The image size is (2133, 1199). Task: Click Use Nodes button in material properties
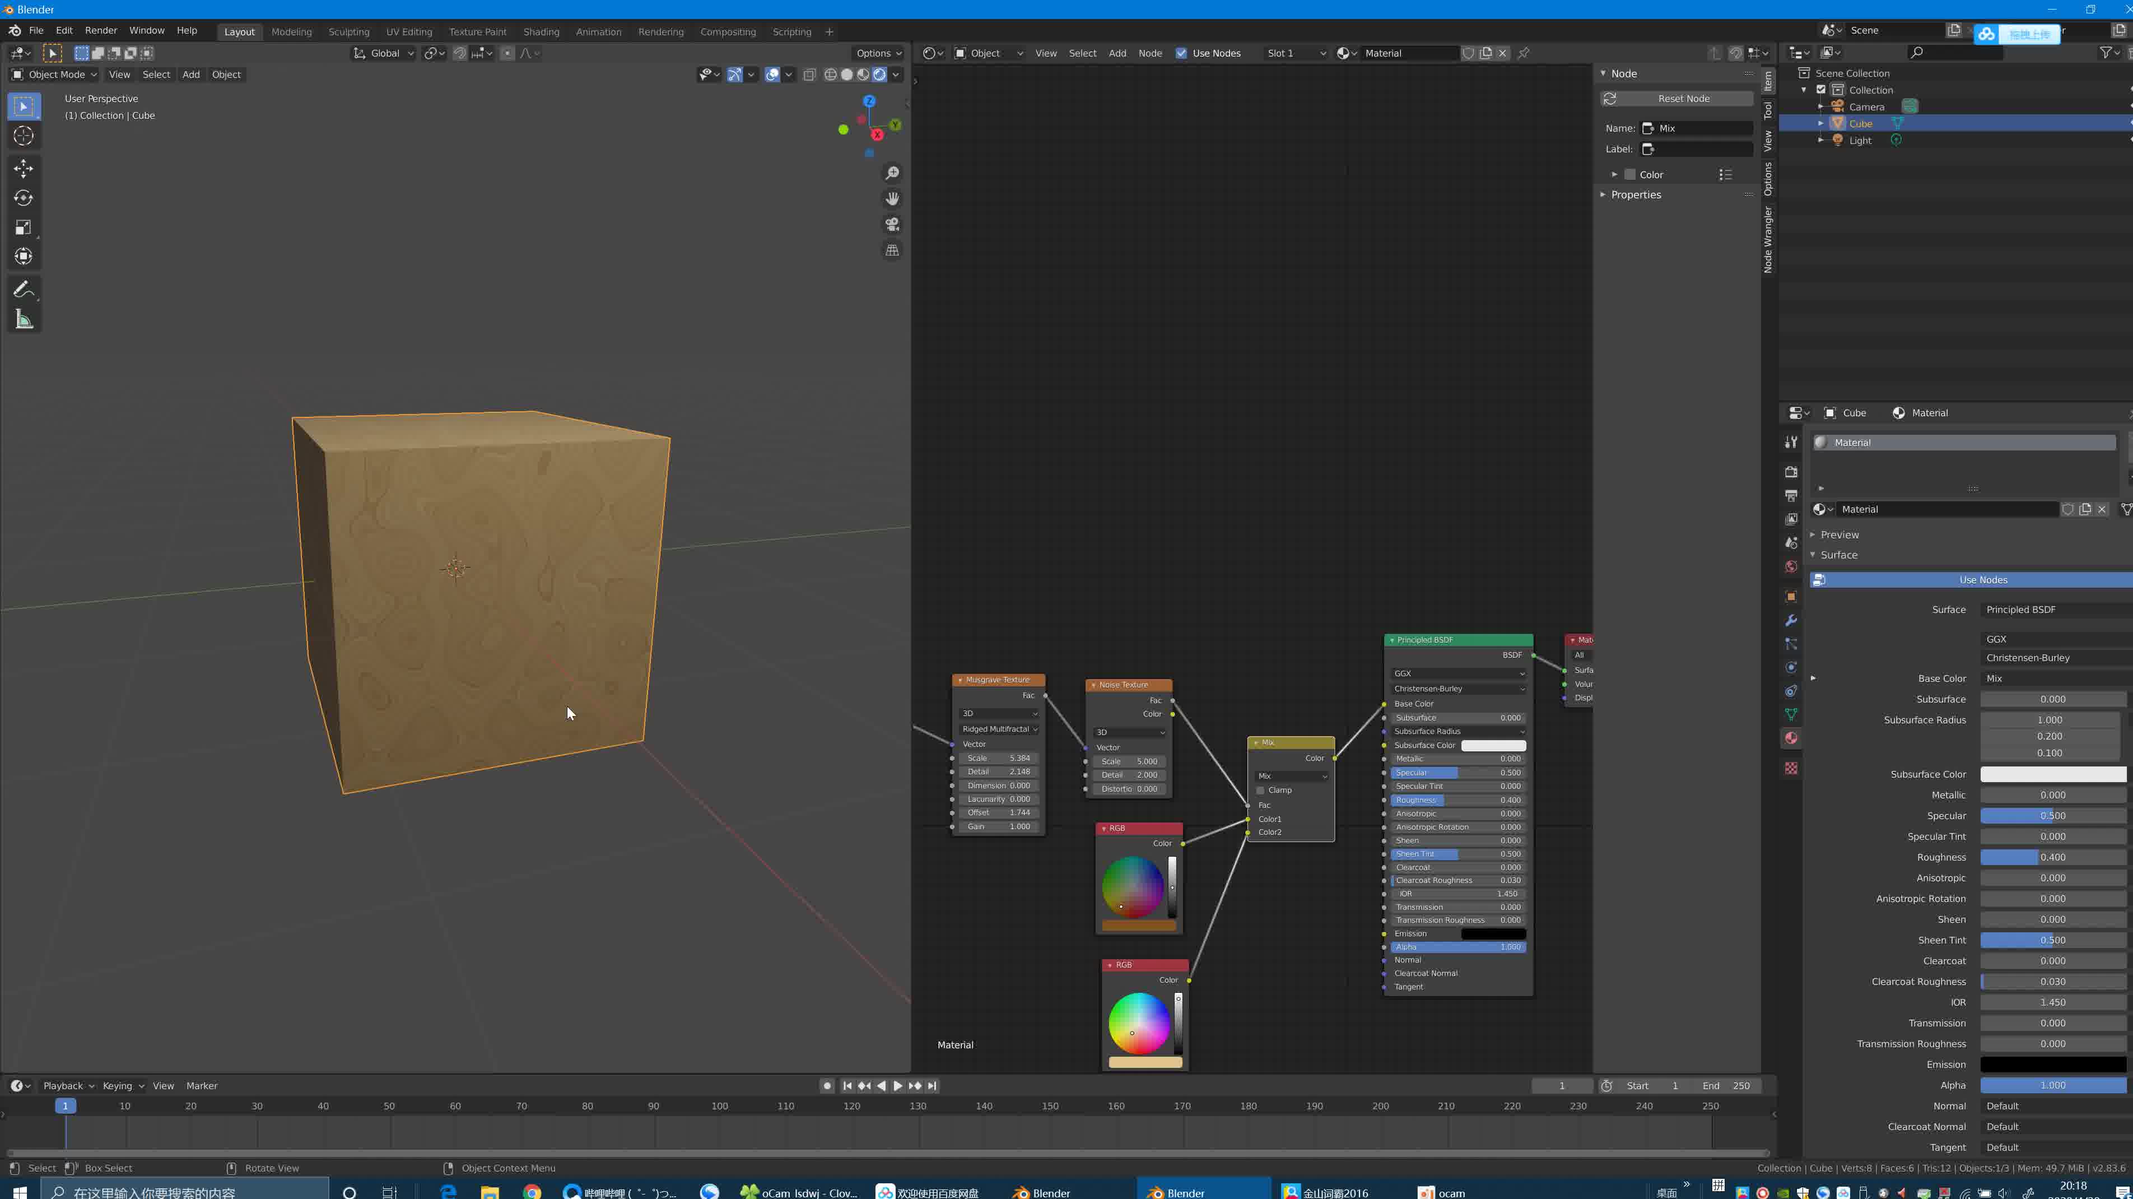(1983, 578)
